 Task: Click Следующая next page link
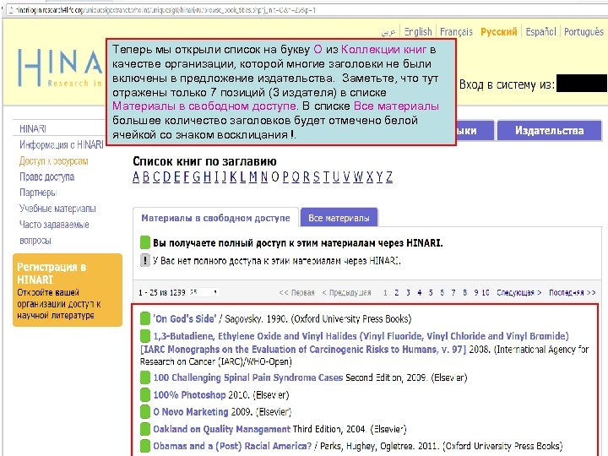518,293
